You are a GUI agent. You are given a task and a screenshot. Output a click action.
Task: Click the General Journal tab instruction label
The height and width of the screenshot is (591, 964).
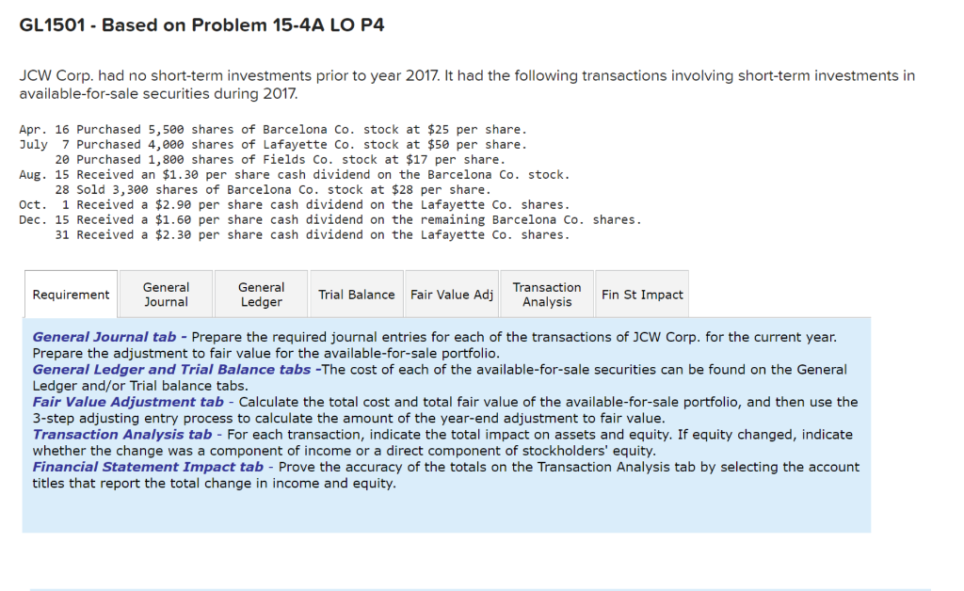[x=98, y=337]
